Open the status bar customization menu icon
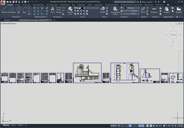 [182, 126]
